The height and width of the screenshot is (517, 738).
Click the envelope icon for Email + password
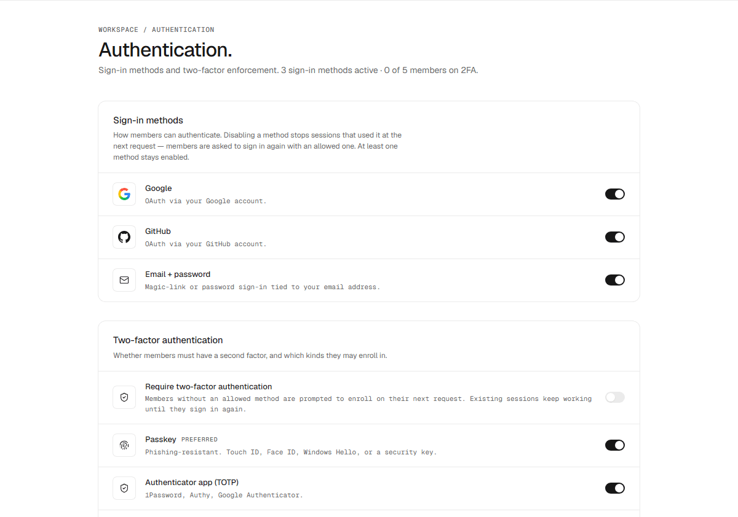pos(124,280)
